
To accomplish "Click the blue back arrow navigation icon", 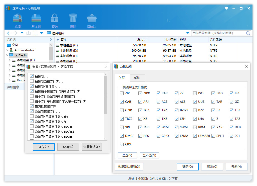I will click(x=9, y=33).
